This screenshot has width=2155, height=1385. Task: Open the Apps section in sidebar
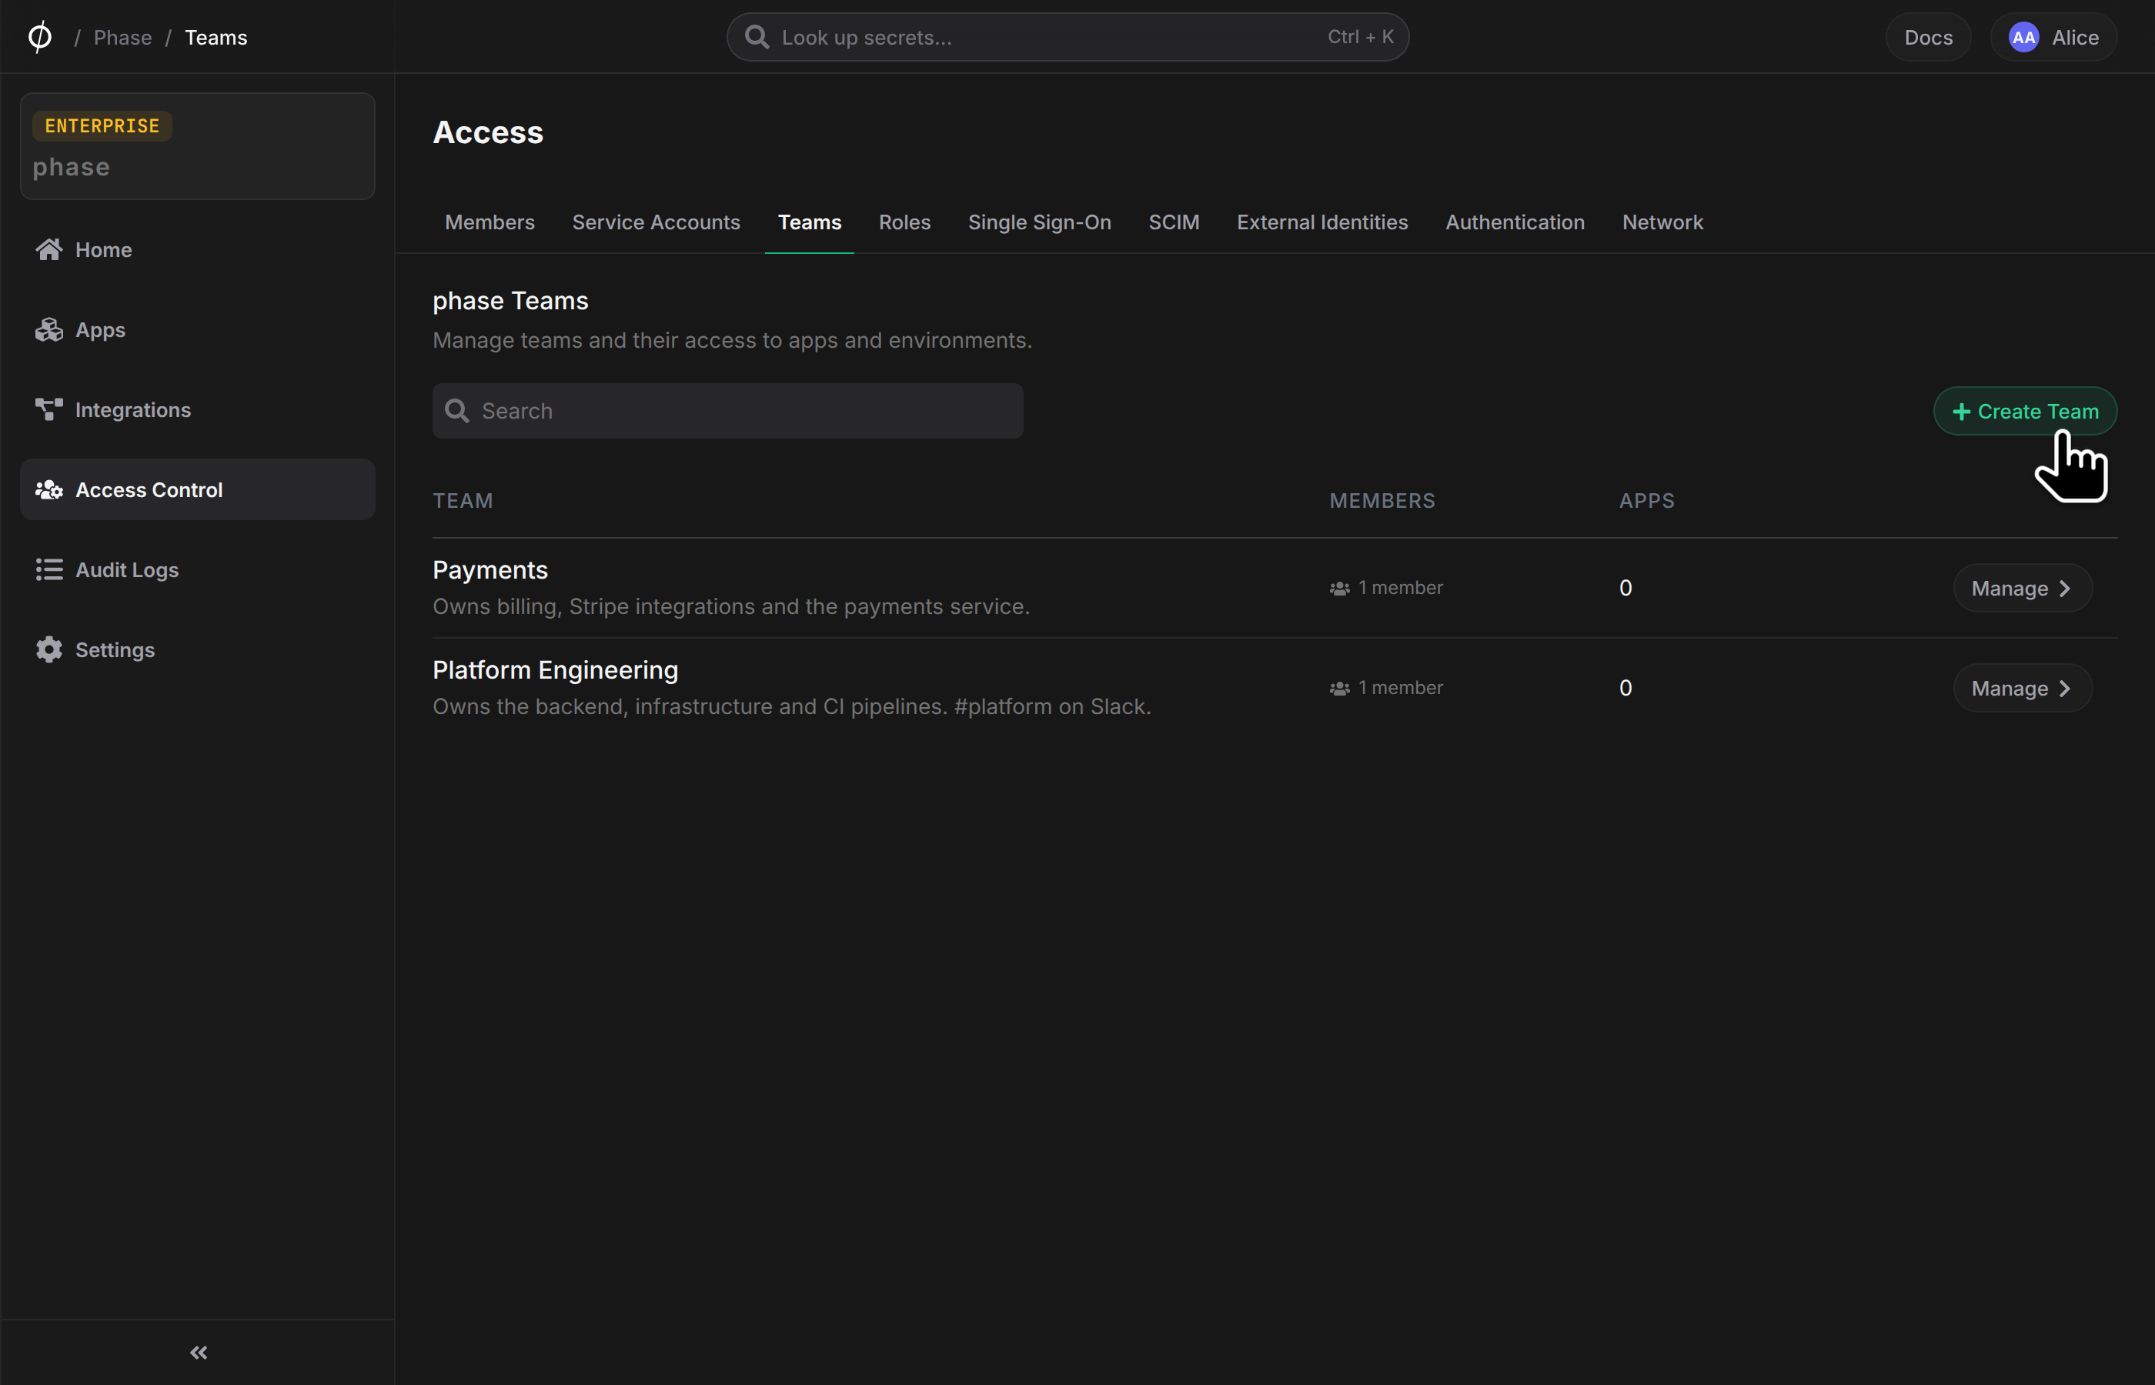pyautogui.click(x=197, y=329)
